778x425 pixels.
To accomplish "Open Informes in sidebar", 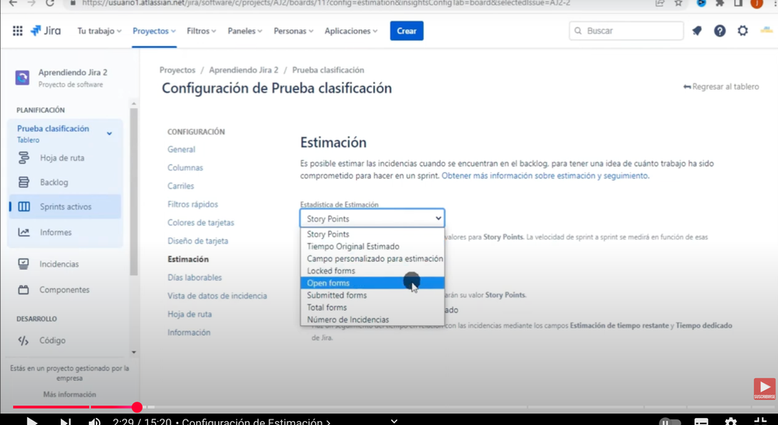I will pos(55,232).
